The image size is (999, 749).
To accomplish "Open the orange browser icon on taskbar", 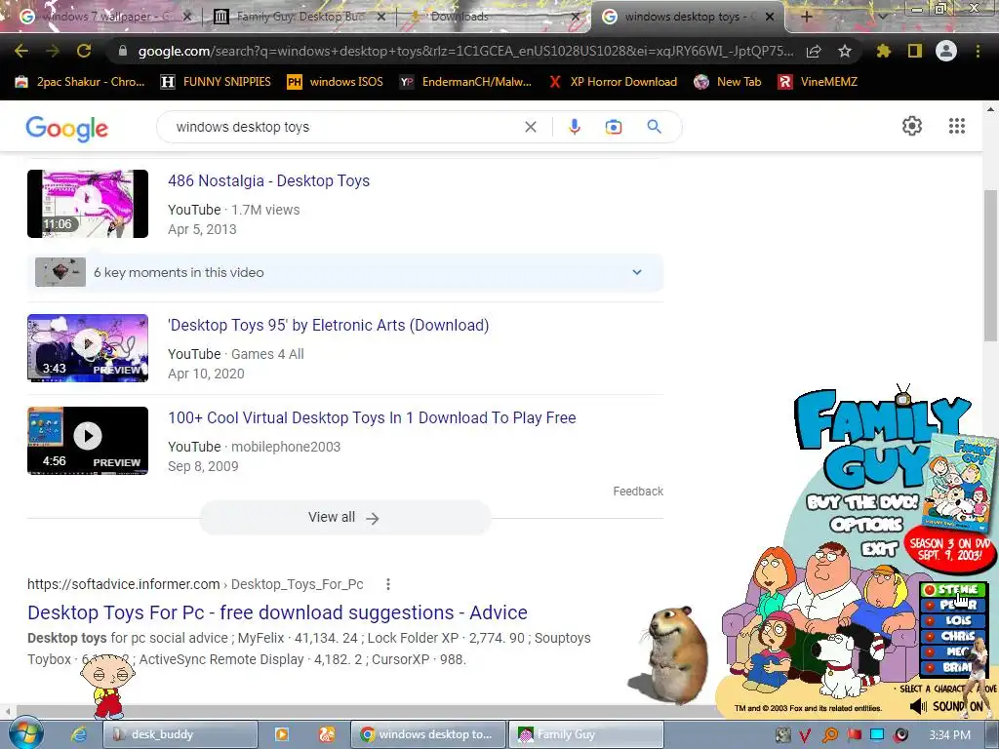I will [326, 734].
